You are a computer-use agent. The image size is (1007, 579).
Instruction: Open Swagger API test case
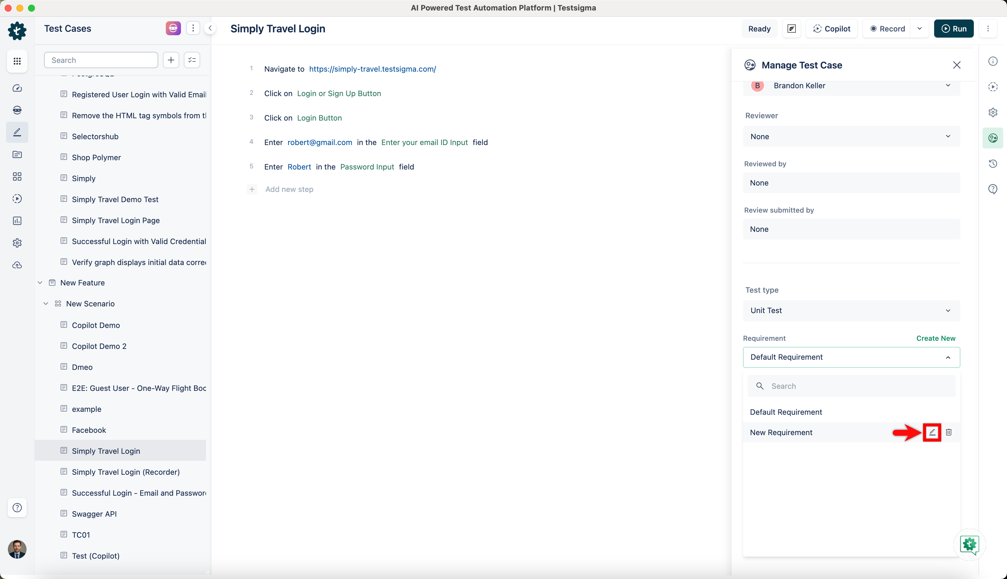click(94, 514)
